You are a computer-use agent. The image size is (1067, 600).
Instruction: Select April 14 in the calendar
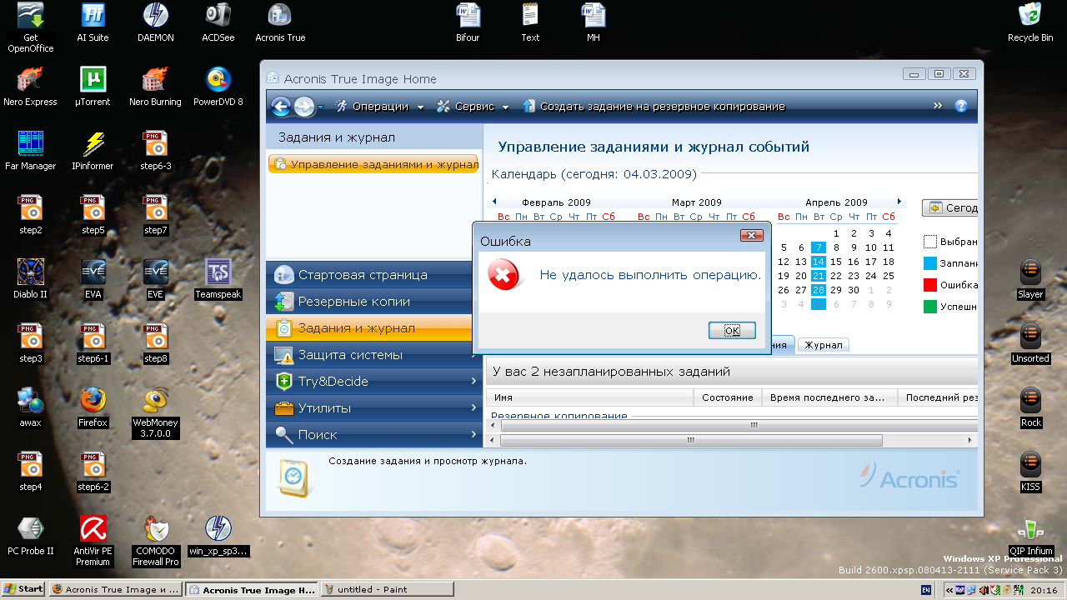(818, 262)
